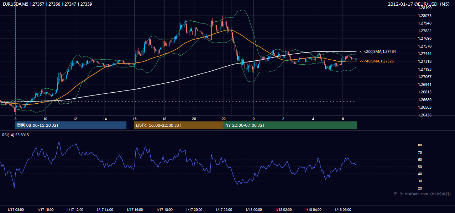This screenshot has height=213, width=455.
Task: Click price axis label 1.26941
Action: click(x=425, y=84)
